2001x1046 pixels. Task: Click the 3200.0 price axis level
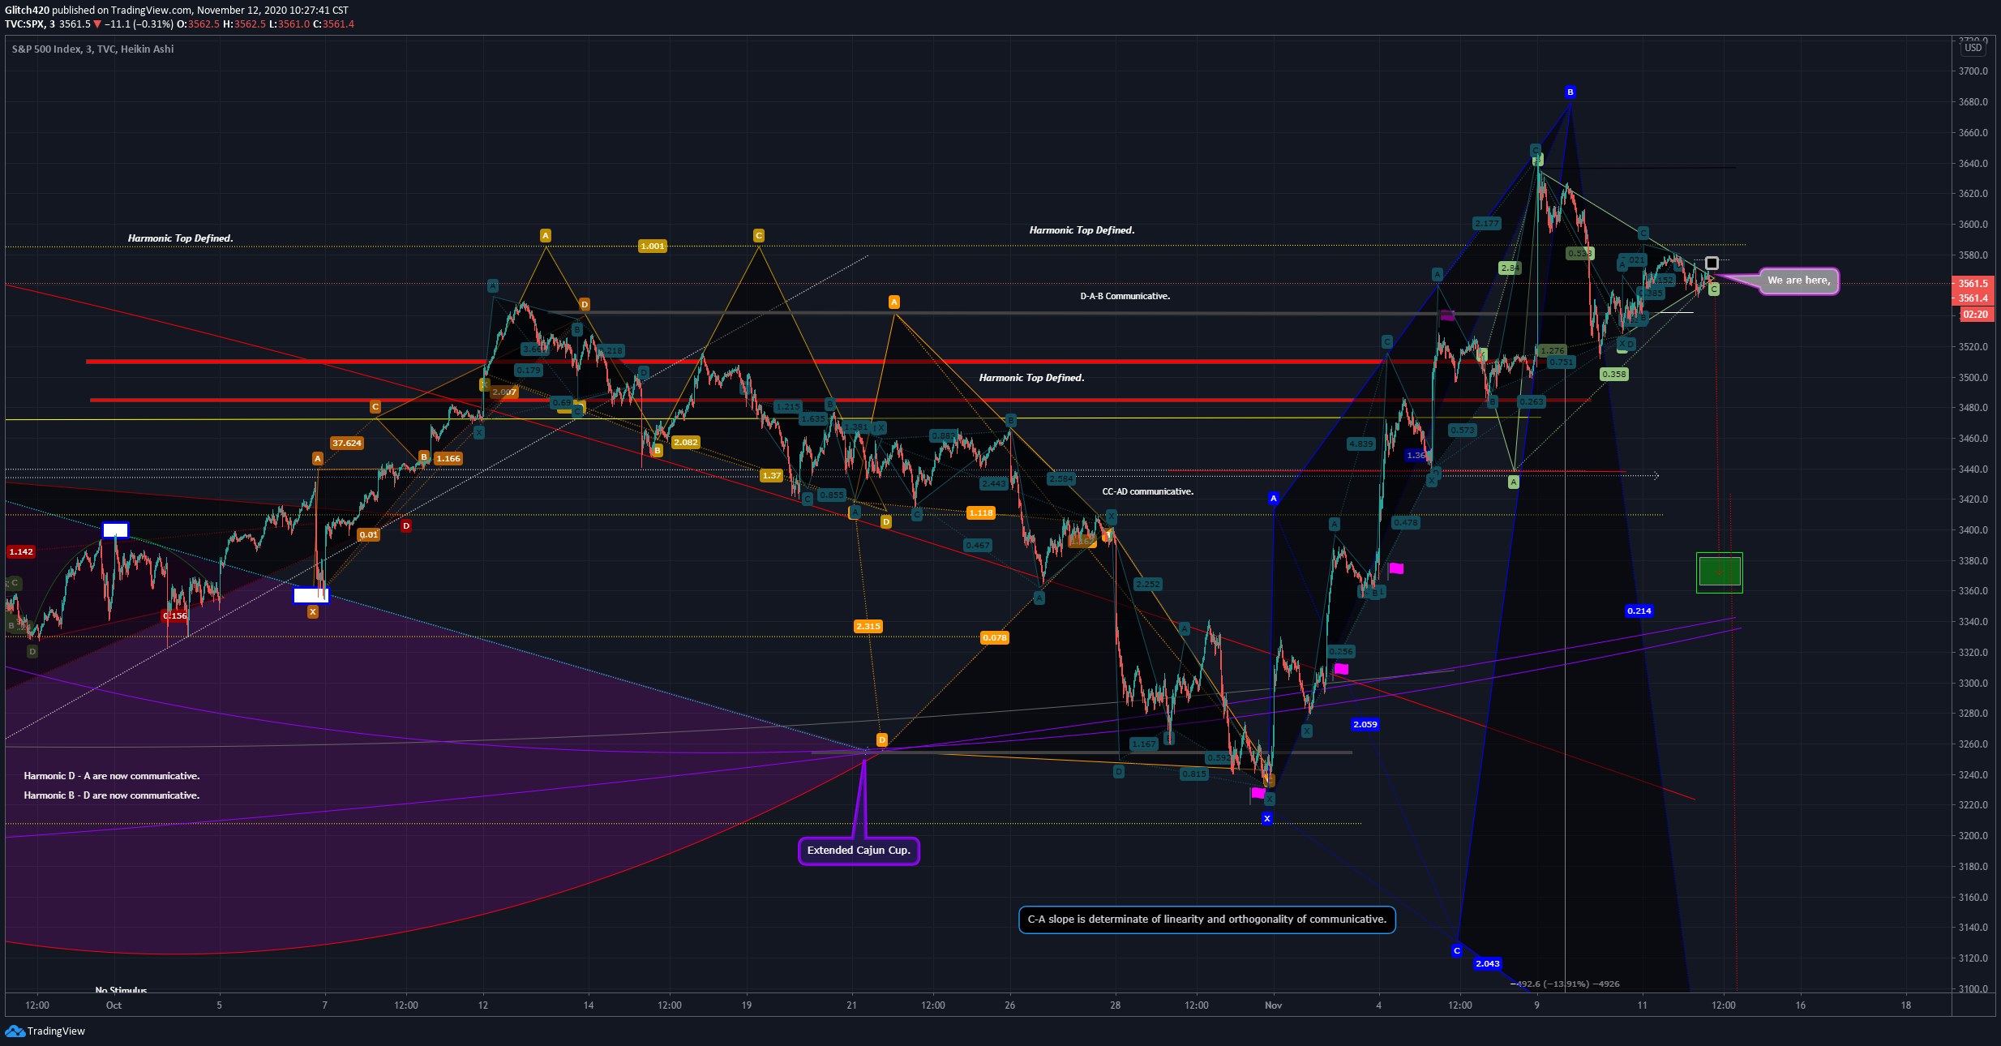[x=1973, y=836]
